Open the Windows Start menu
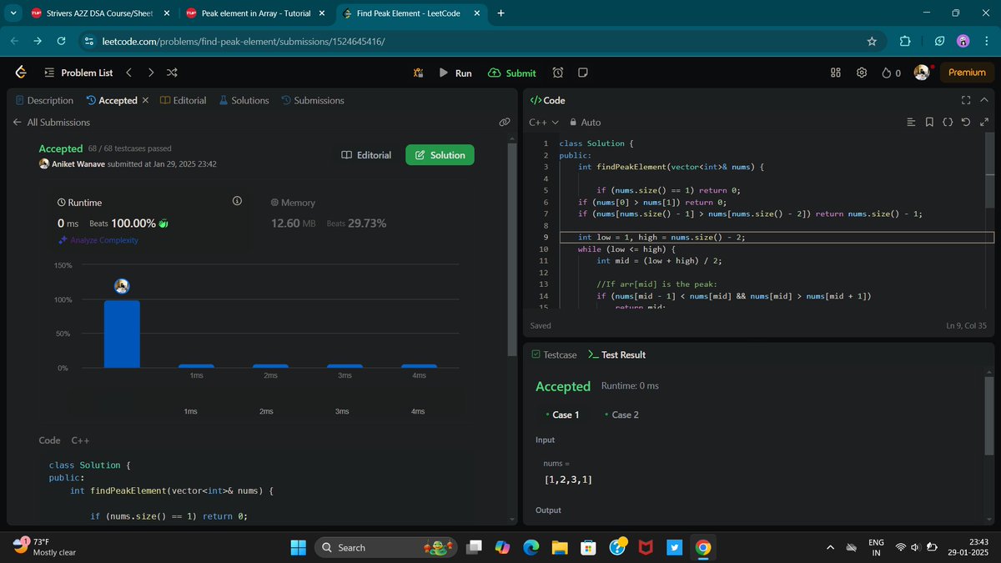Screen dimensions: 1001x563 pos(298,547)
